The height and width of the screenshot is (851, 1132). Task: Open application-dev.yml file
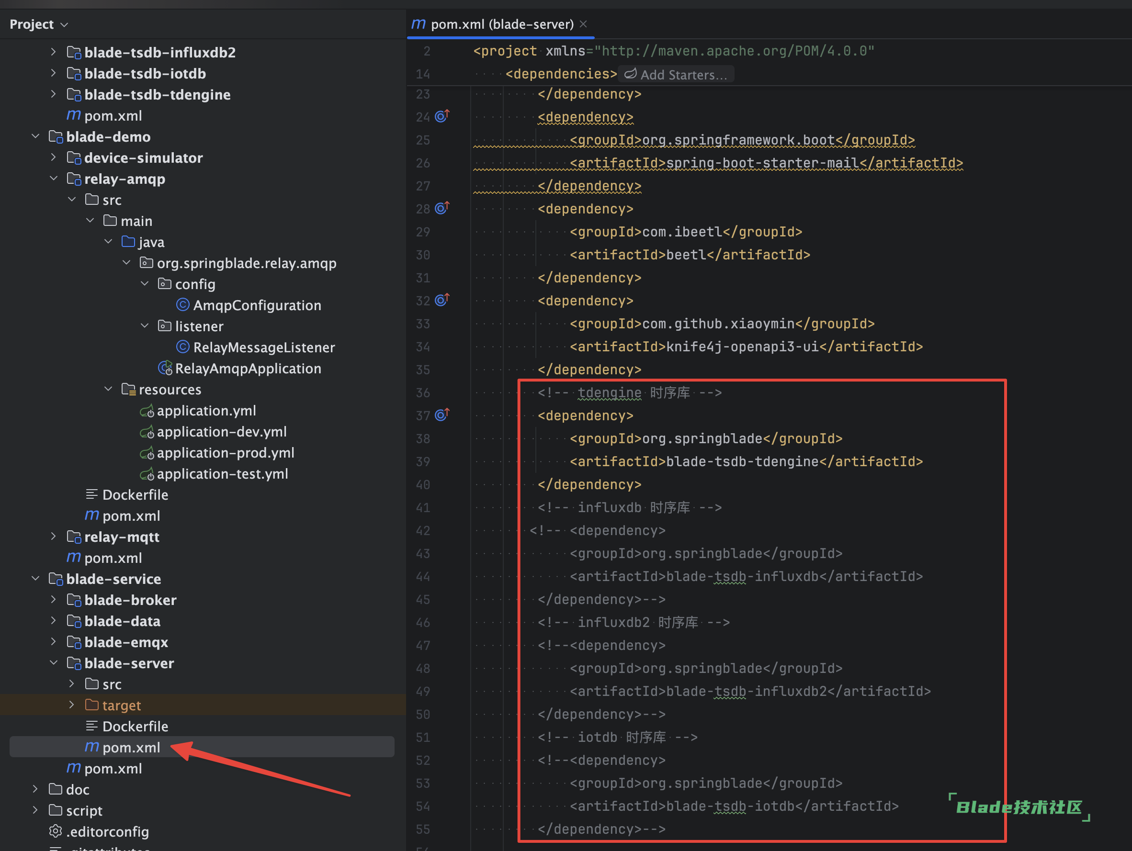click(x=214, y=432)
